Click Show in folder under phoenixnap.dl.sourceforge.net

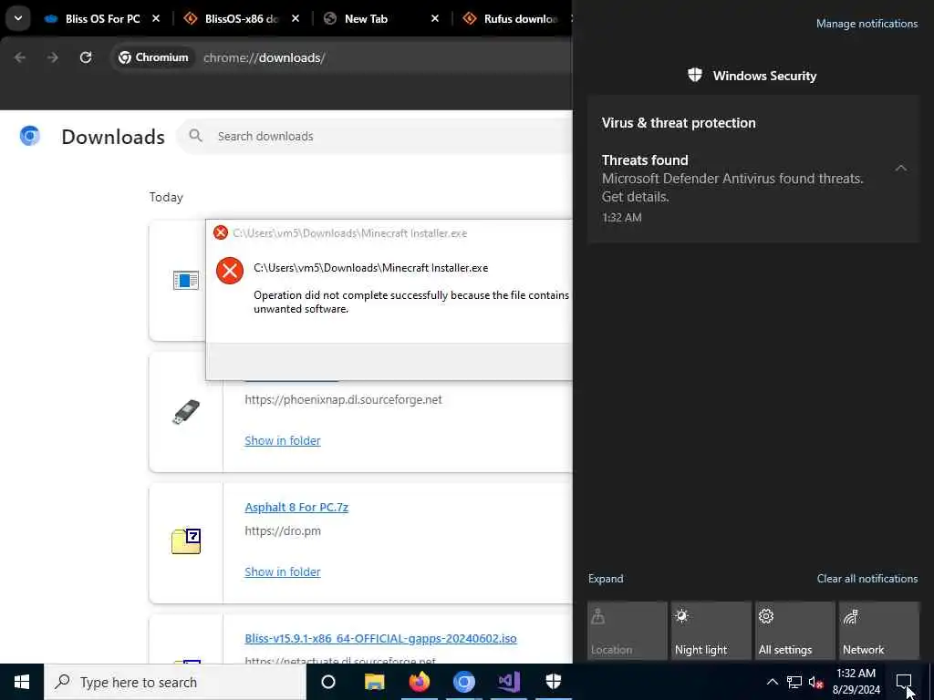[x=283, y=440]
